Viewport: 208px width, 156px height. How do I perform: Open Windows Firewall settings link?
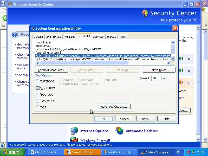[95, 140]
